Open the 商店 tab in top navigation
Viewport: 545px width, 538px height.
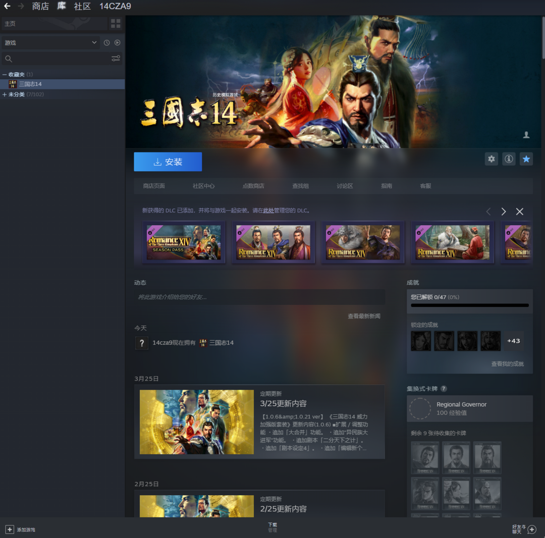40,7
